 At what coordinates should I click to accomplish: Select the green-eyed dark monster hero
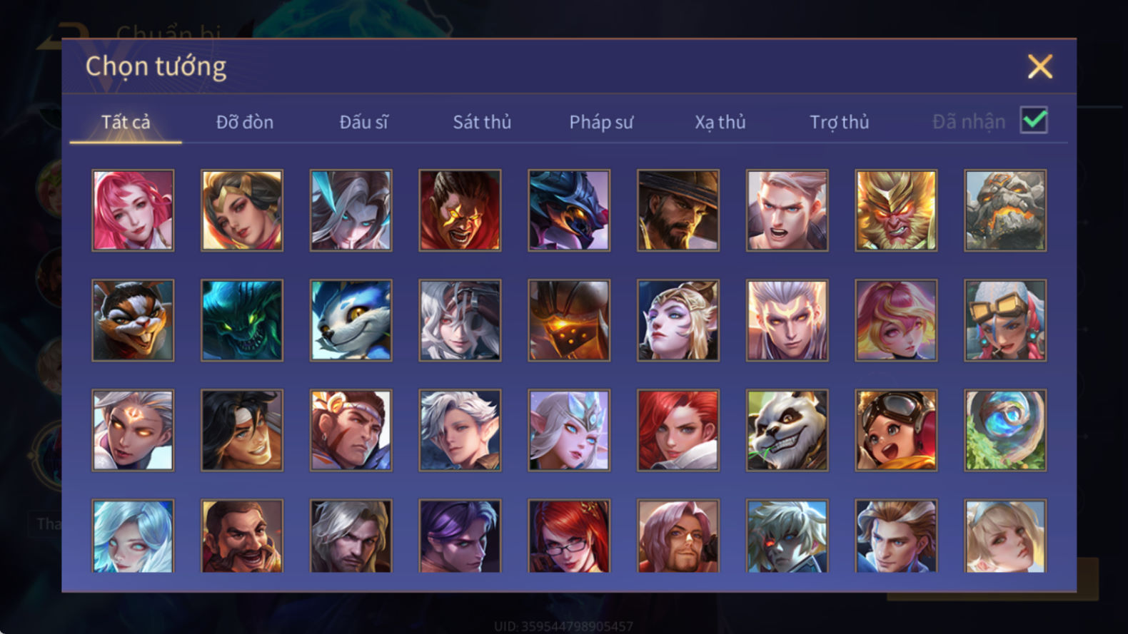click(x=242, y=320)
